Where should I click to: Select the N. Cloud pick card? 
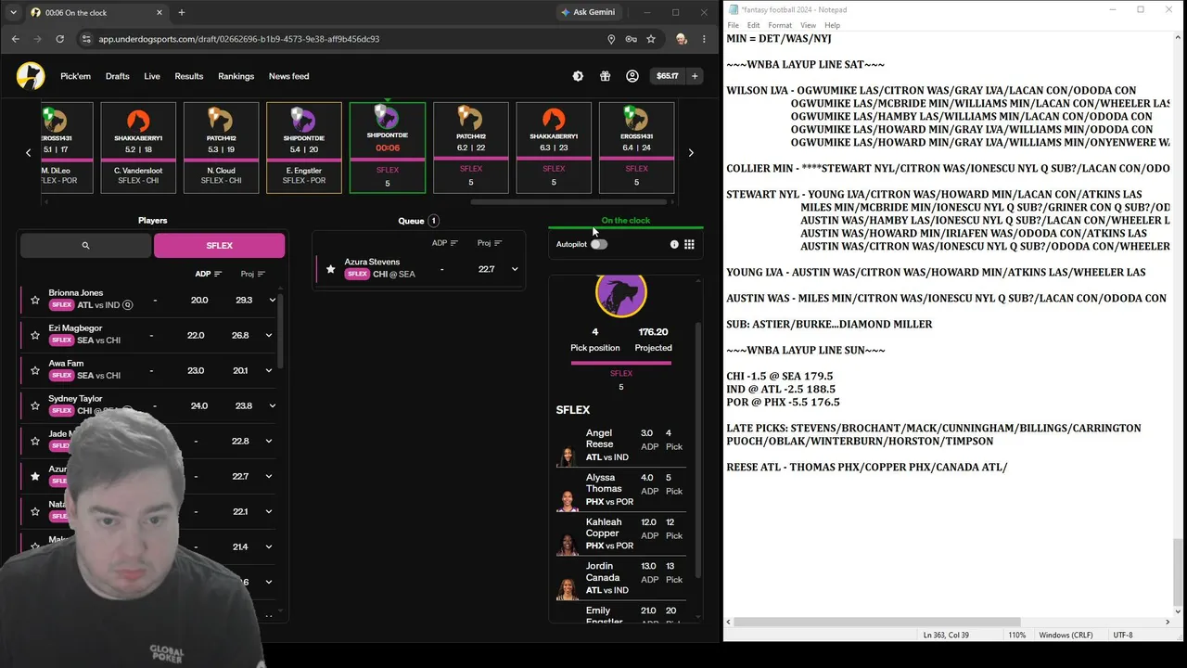(x=221, y=148)
